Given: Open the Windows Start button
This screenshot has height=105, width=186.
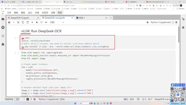Looking at the screenshot, I should coord(75,103).
